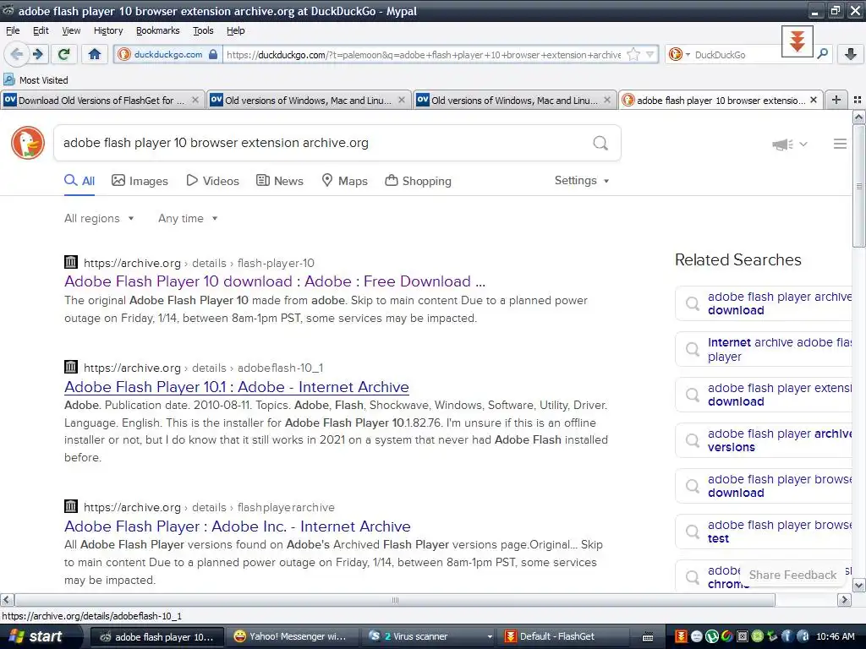Open the Most Visited bookmarks folder
866x649 pixels.
point(36,80)
